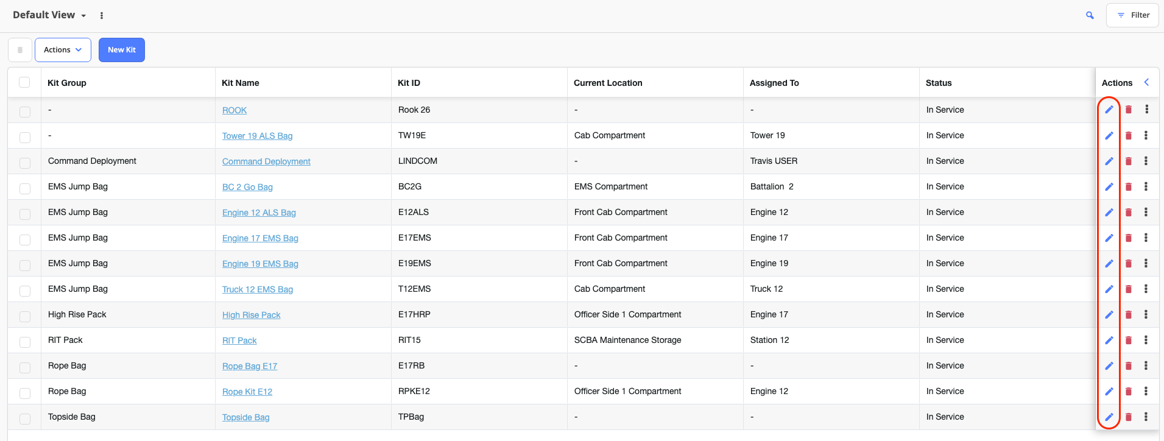Click the Travis USER assigned cell
Screen dimensions: 1164x441
coord(831,161)
